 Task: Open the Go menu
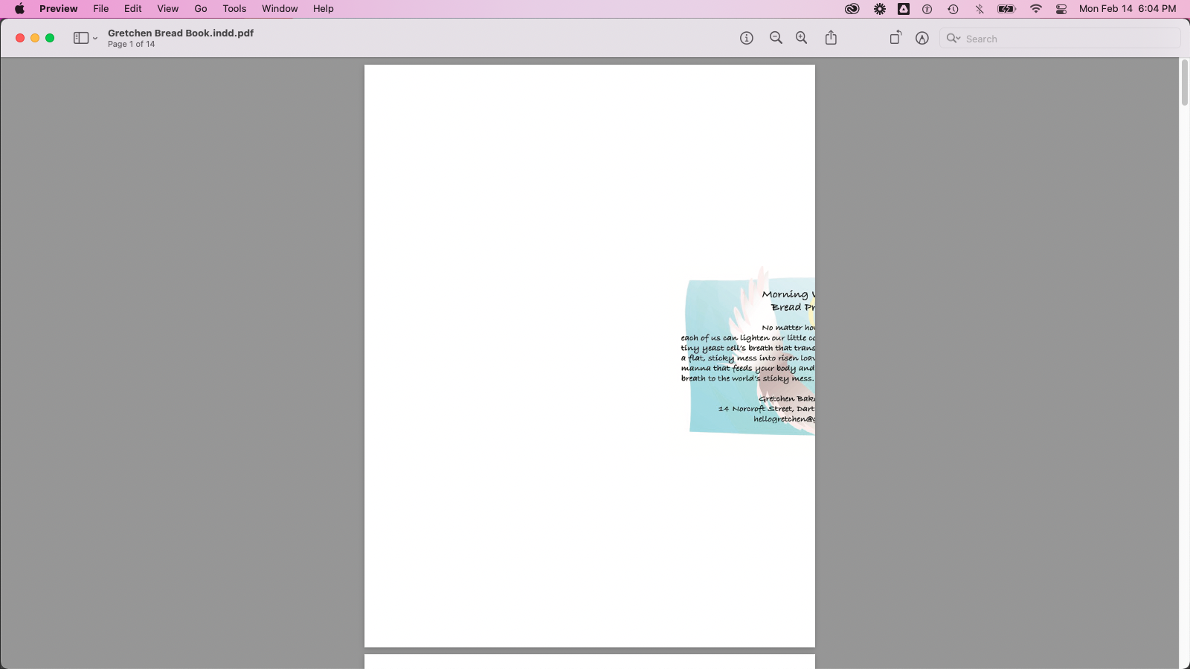(200, 8)
